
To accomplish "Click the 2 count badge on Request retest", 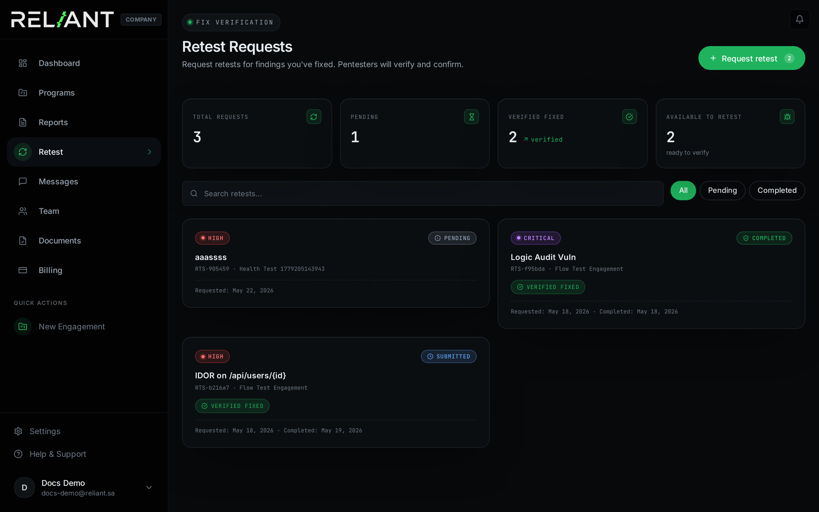I will 789,58.
